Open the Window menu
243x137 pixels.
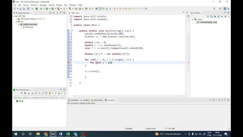[73, 5]
